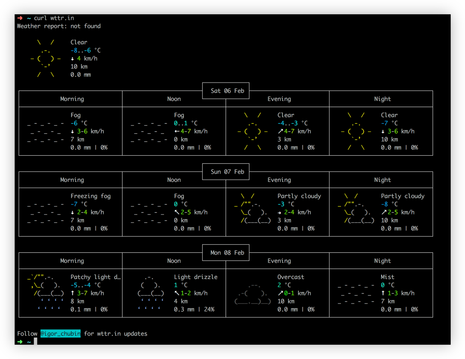
Task: Click Sunday Evening partly cloudy icon
Action: [x=252, y=208]
